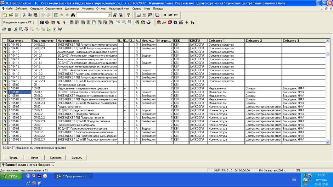Image resolution: width=333 pixels, height=187 pixels.
Task: Open the Налоговый учет menu
Action: click(x=119, y=8)
